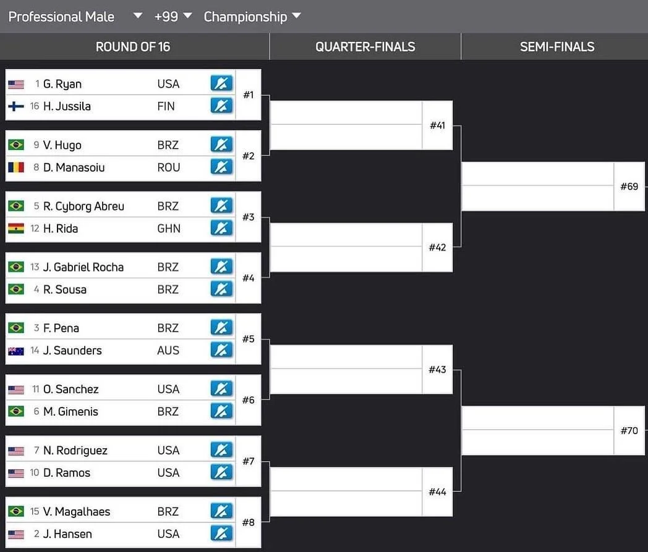Open the Championship bracket dropdown
The height and width of the screenshot is (552, 648).
[252, 17]
